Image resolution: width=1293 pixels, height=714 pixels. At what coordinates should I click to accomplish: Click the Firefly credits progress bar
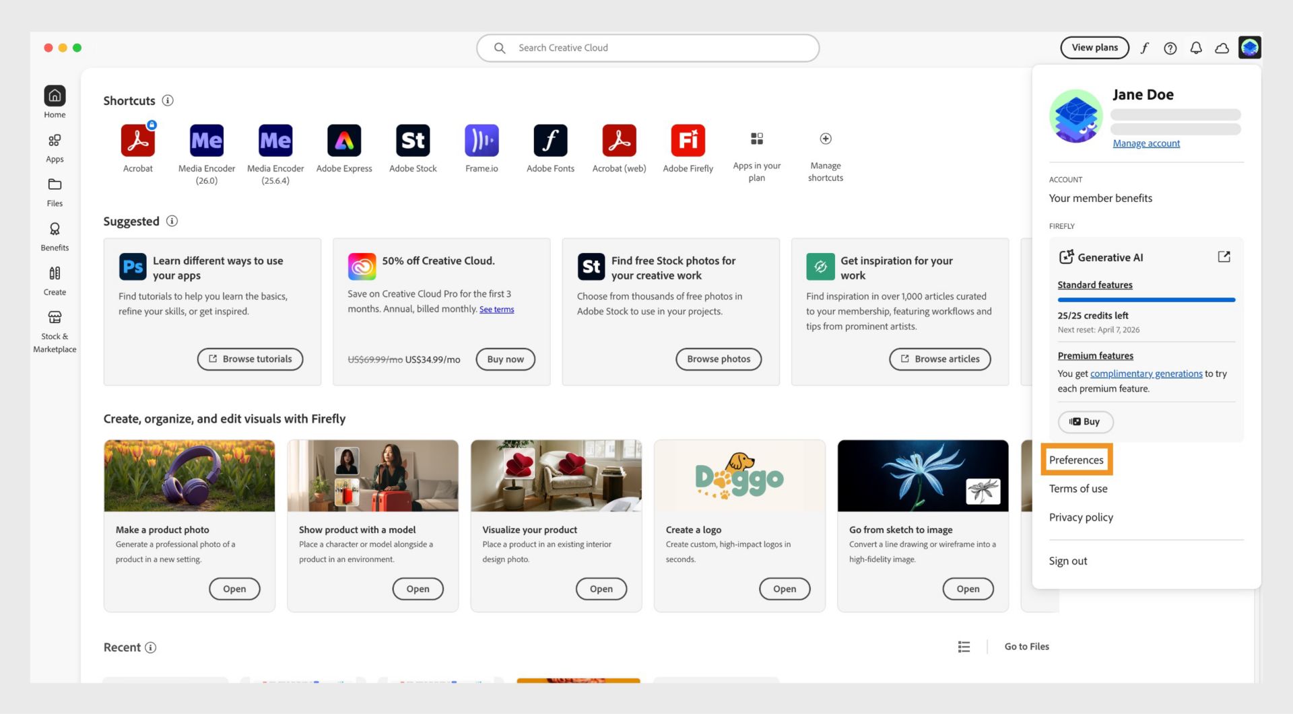pos(1146,299)
